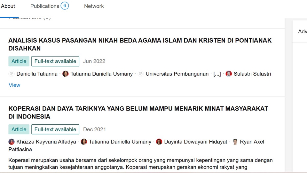
Task: Click Tatianna Daniella Usmany's avatar in first publication
Action: 65,74
